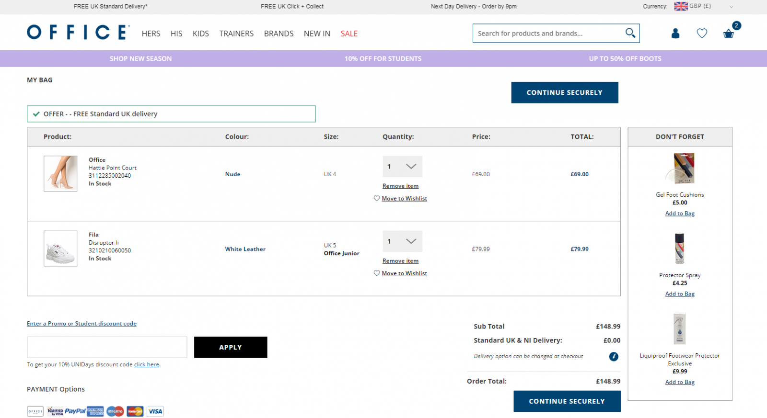Click UNIDays 'click here' link
Image resolution: width=767 pixels, height=418 pixels.
[147, 364]
